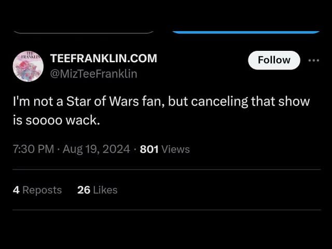Screen dimensions: 332x249
Task: Click the divider line below the timestamp
Action: (x=166, y=170)
